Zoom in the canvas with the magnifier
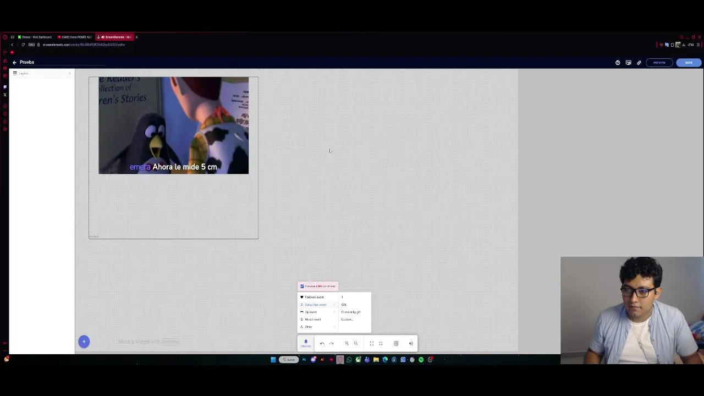The height and width of the screenshot is (396, 704). point(356,343)
